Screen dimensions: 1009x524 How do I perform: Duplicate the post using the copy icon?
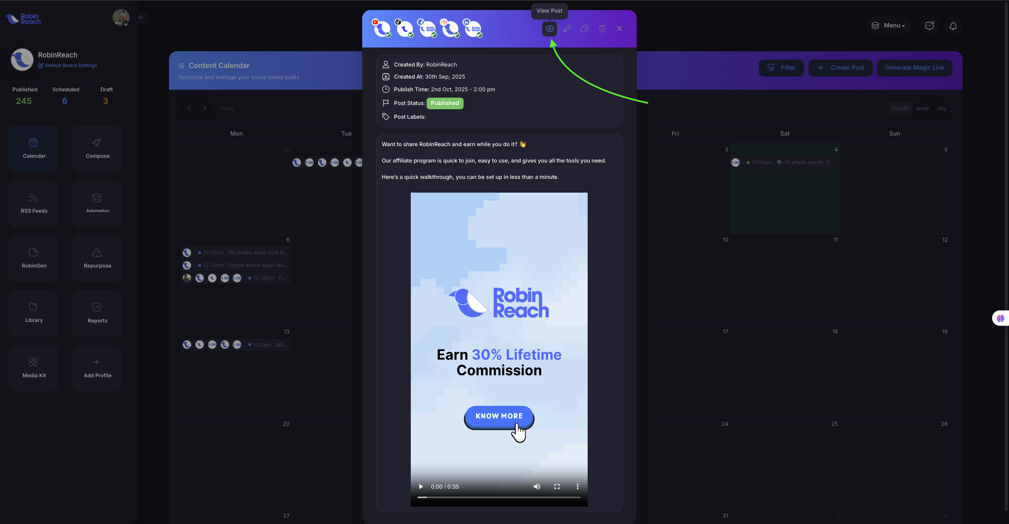[584, 28]
